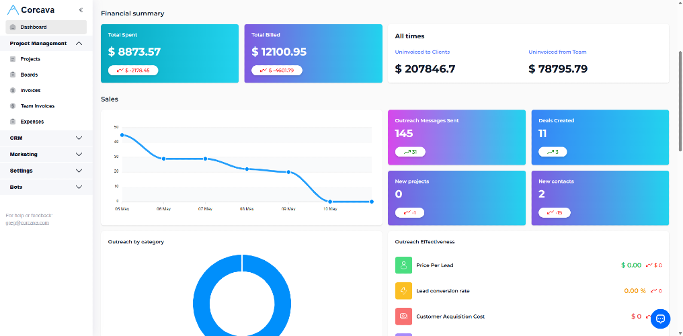Click the 06 May chart data point
This screenshot has height=336, width=683.
pos(164,159)
